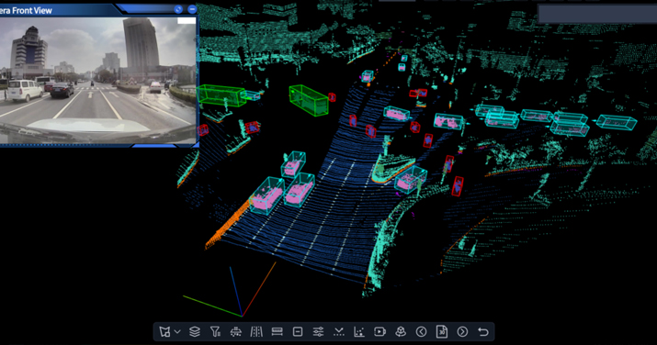The width and height of the screenshot is (657, 345).
Task: Select the polygon region tool in toolbar
Action: (164, 331)
